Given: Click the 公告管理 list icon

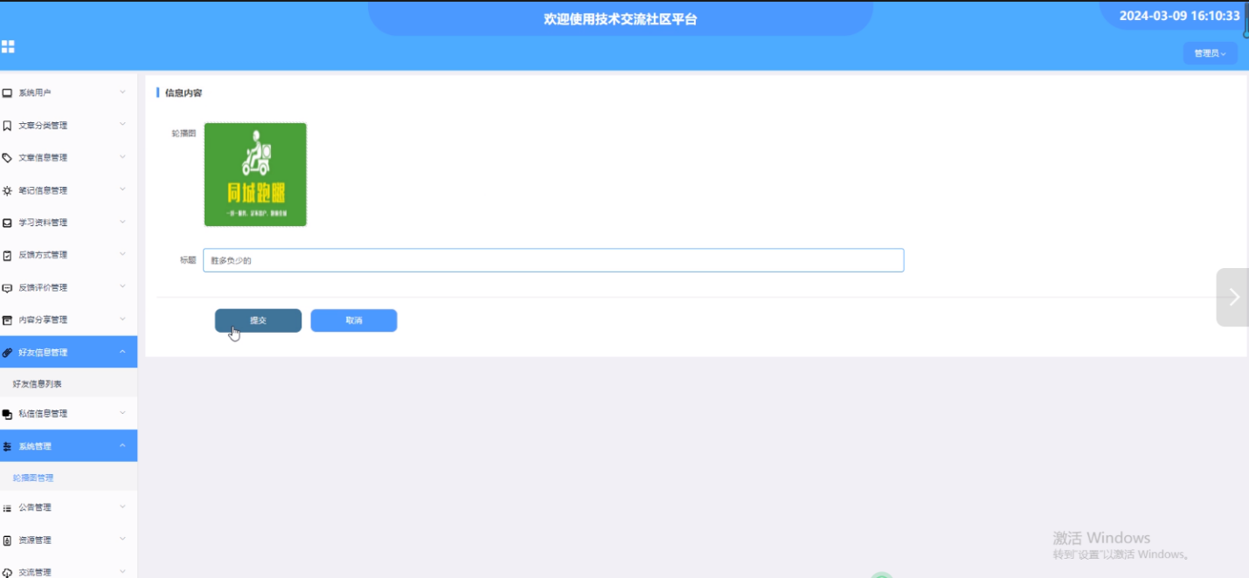Looking at the screenshot, I should [7, 507].
